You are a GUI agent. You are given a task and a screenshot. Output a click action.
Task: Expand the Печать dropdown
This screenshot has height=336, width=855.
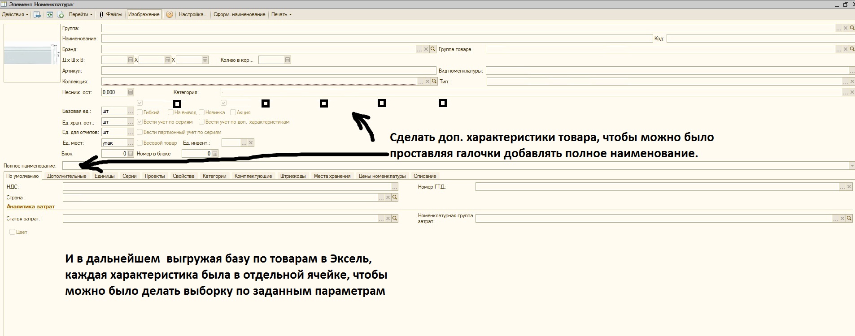(281, 14)
